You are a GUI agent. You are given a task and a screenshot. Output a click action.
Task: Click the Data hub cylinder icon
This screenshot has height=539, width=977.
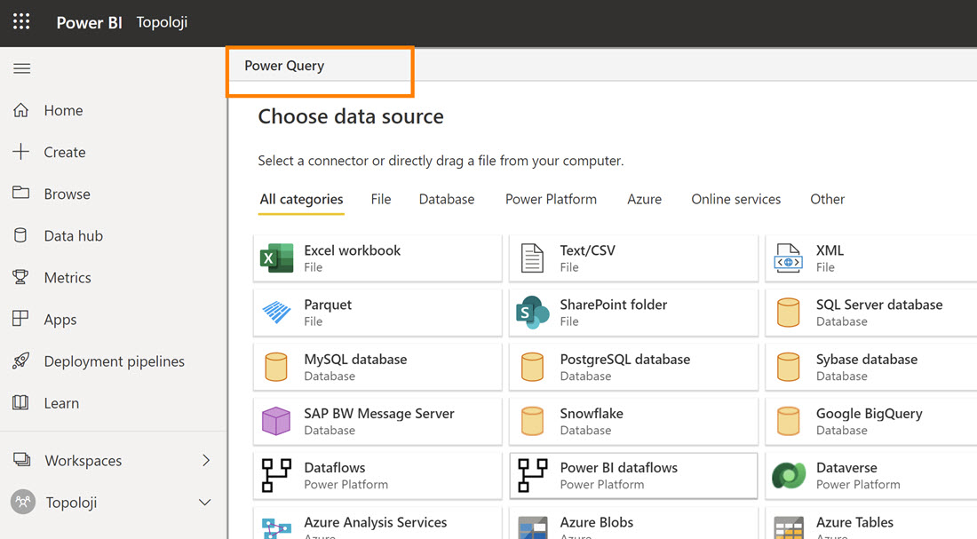(20, 235)
